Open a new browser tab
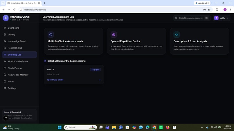 [x=44, y=3]
